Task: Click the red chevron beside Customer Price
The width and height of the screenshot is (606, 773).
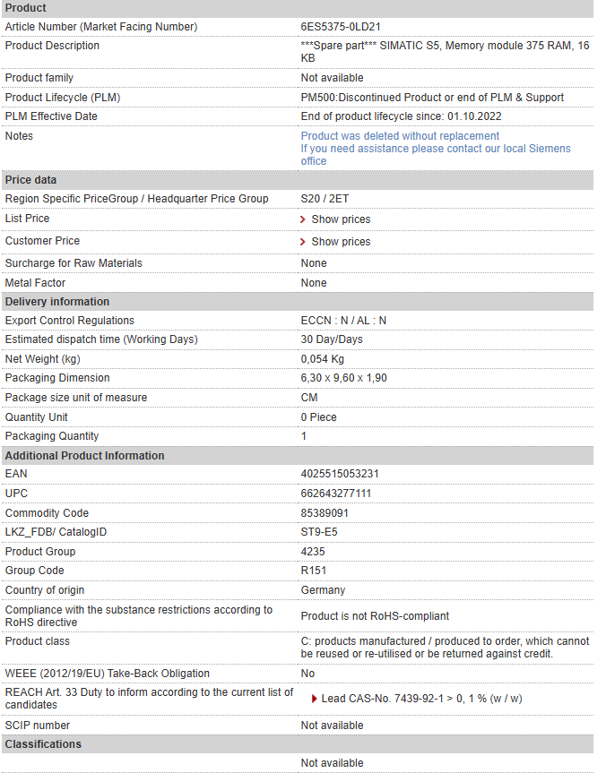Action: pos(303,242)
